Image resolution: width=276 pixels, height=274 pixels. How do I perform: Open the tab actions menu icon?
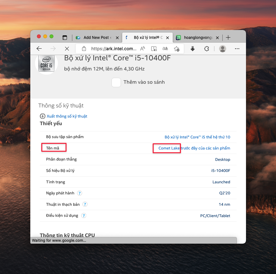tap(65, 37)
